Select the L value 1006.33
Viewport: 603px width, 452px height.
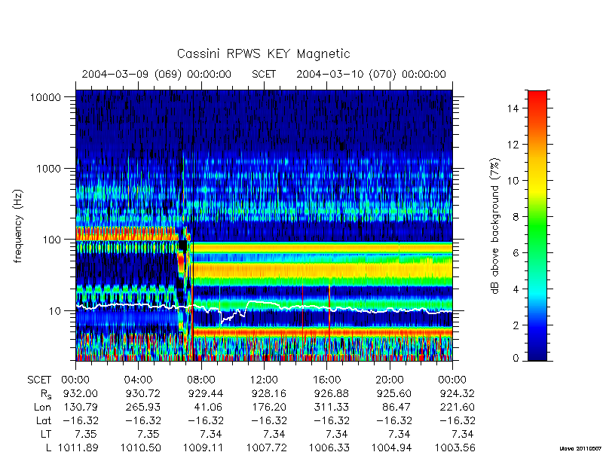329,447
